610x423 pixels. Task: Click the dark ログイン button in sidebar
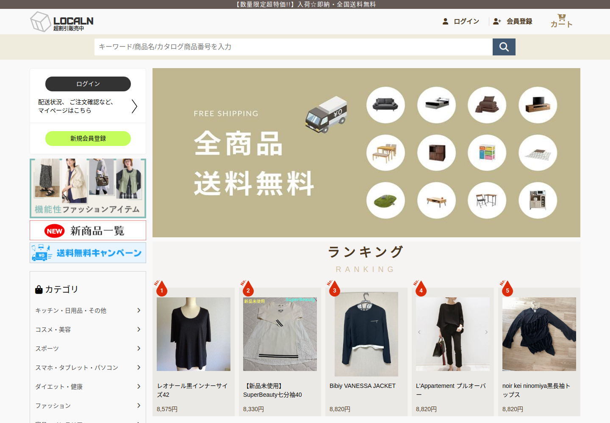click(x=88, y=84)
